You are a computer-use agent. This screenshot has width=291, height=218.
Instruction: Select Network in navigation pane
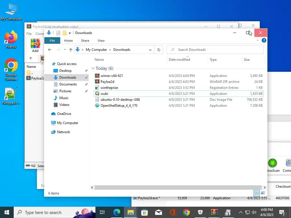tap(63, 132)
